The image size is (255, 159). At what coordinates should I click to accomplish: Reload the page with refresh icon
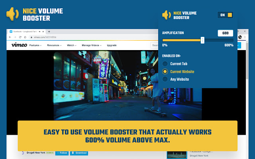coord(20,37)
